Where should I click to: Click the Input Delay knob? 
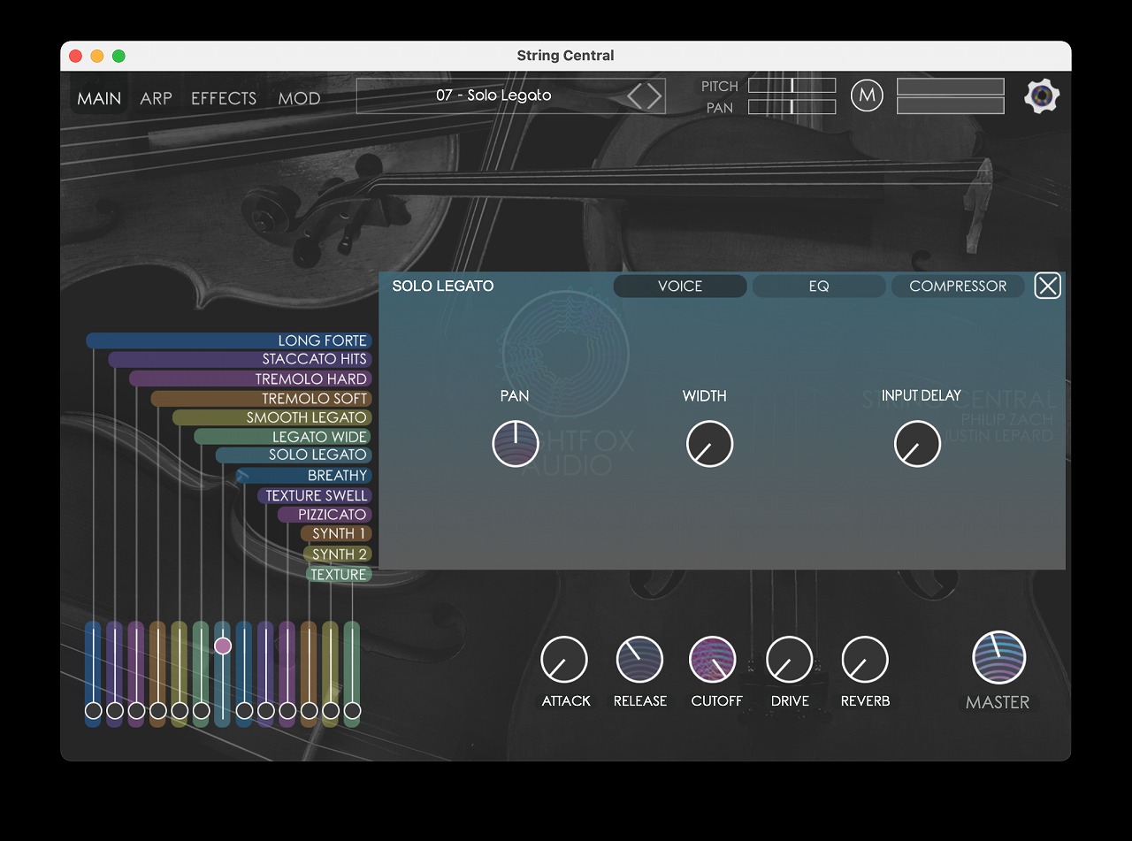917,443
